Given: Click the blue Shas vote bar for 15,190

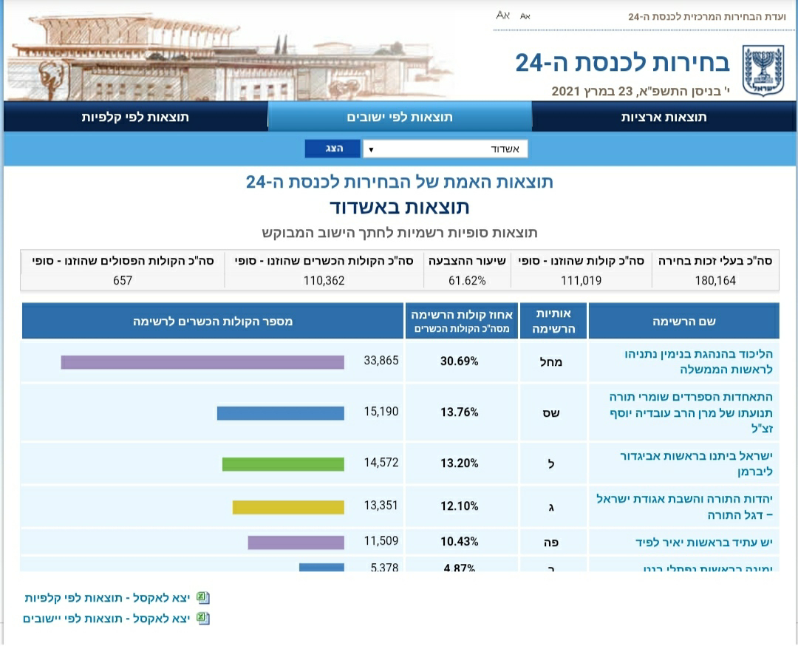Looking at the screenshot, I should [x=281, y=413].
